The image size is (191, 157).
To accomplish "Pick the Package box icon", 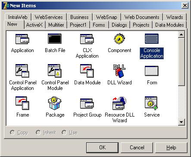I will coord(55,103).
